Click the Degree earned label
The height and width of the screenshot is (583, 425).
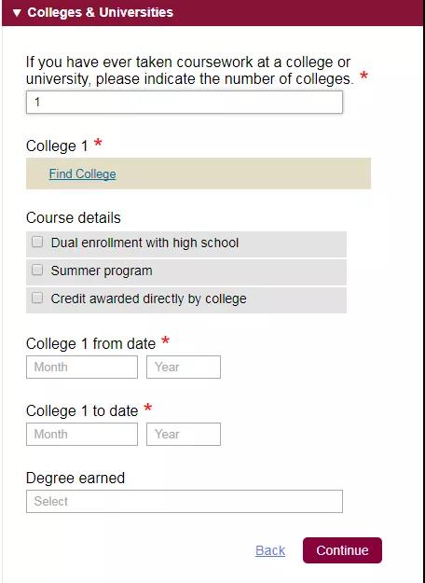pyautogui.click(x=75, y=479)
